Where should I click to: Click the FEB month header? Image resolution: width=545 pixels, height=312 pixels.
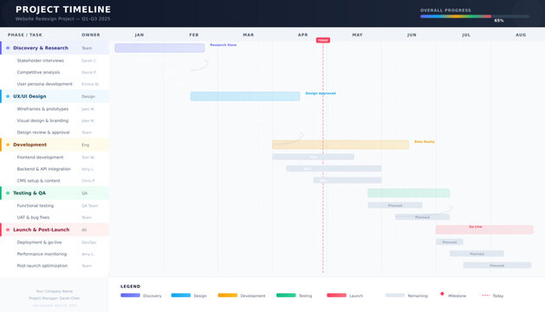[194, 35]
